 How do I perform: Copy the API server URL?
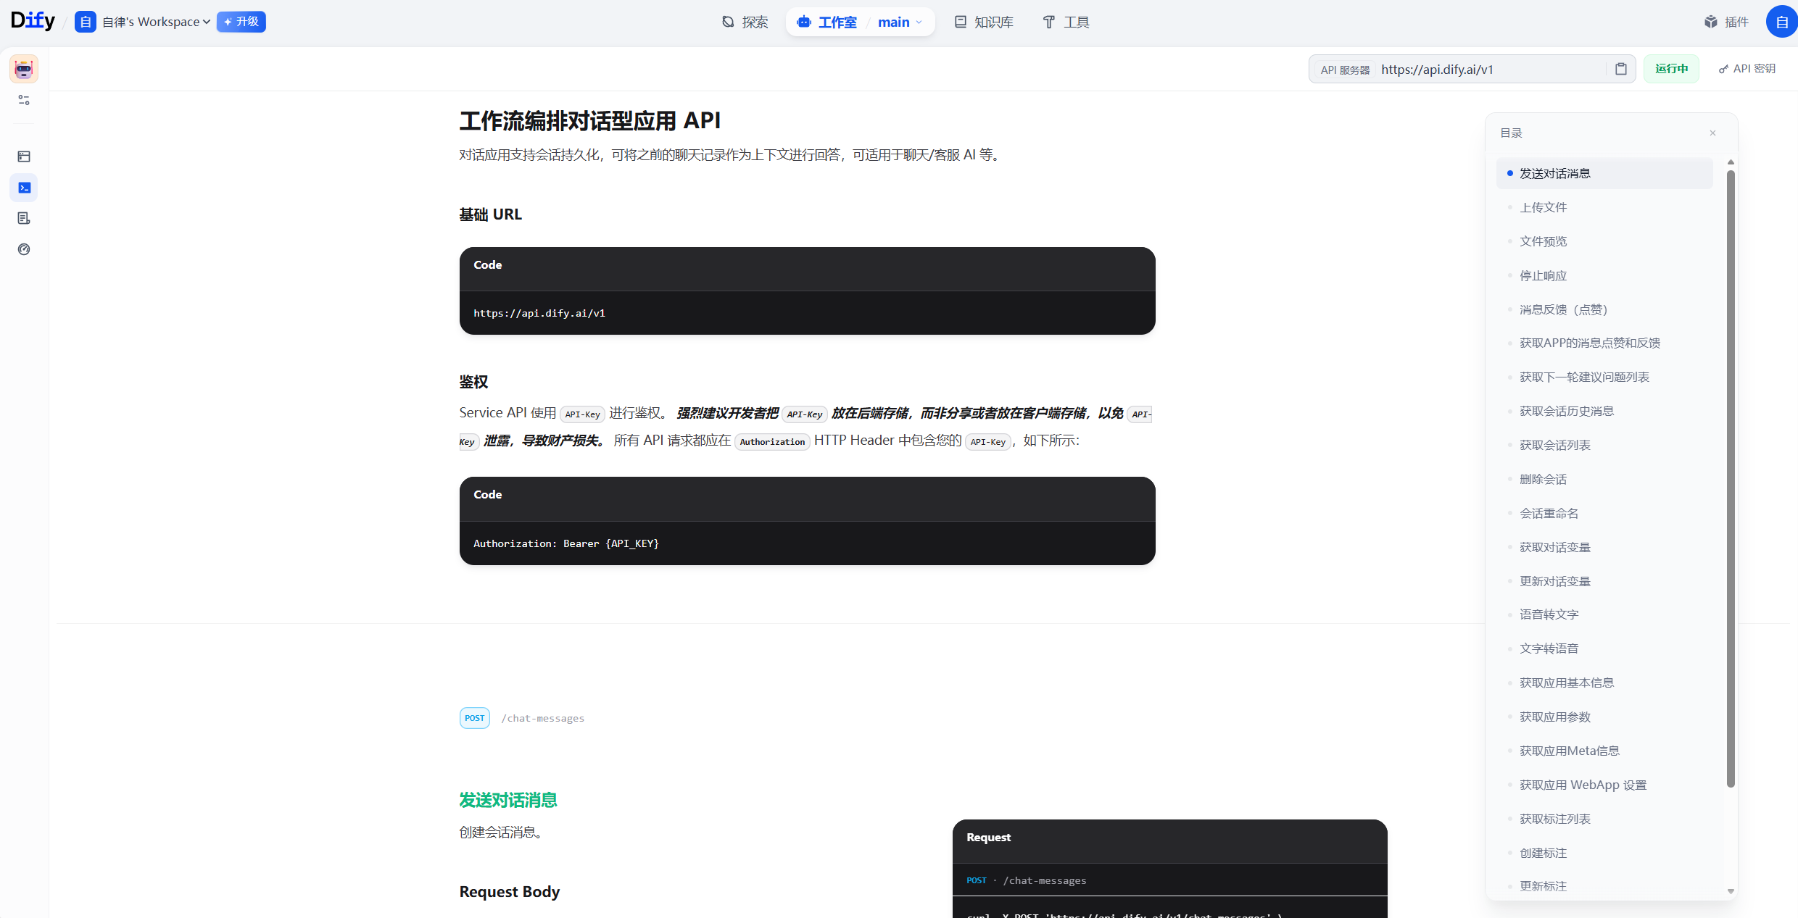[1621, 69]
